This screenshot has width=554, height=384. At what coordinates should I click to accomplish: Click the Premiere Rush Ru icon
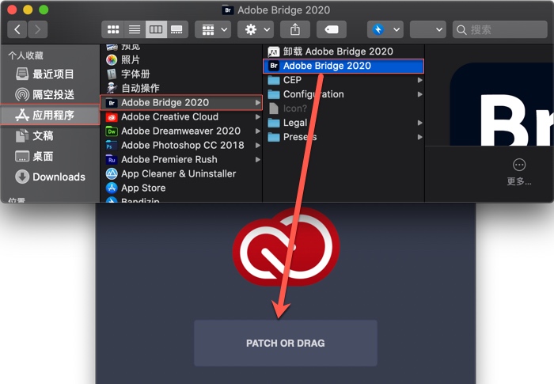[112, 159]
